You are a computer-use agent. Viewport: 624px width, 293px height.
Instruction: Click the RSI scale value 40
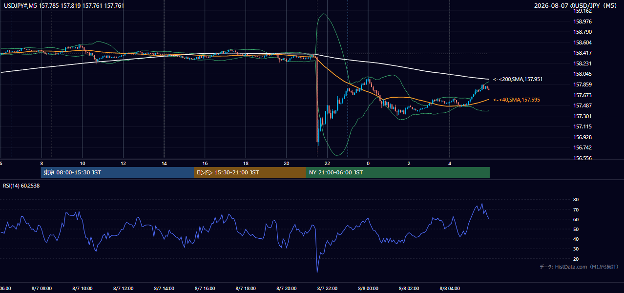(x=576, y=239)
